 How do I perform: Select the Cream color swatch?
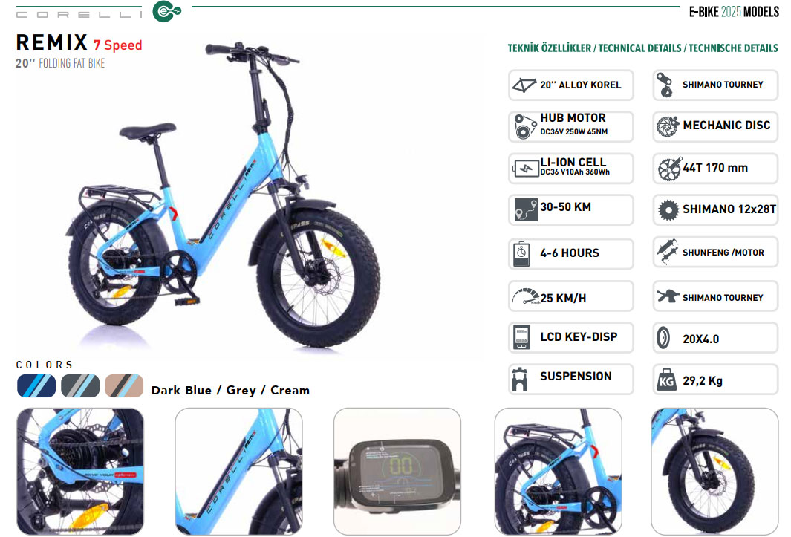click(x=124, y=386)
